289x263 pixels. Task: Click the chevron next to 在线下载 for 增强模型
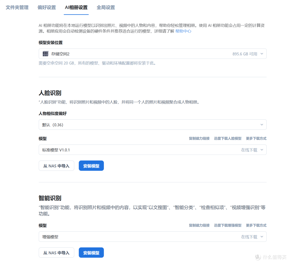click(262, 236)
